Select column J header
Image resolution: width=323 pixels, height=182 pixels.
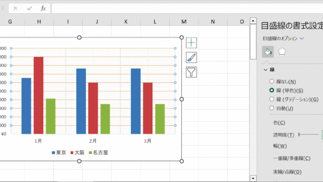click(x=97, y=22)
